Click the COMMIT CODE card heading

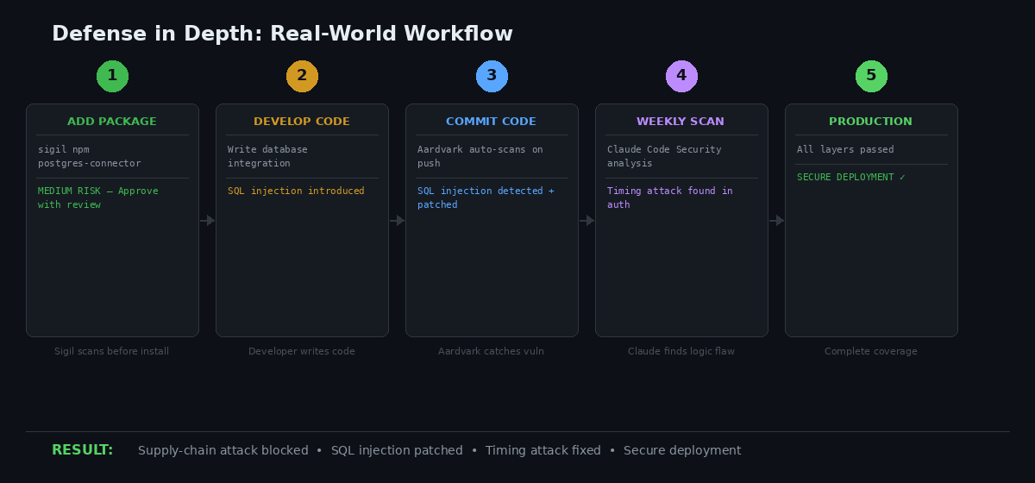tap(492, 122)
